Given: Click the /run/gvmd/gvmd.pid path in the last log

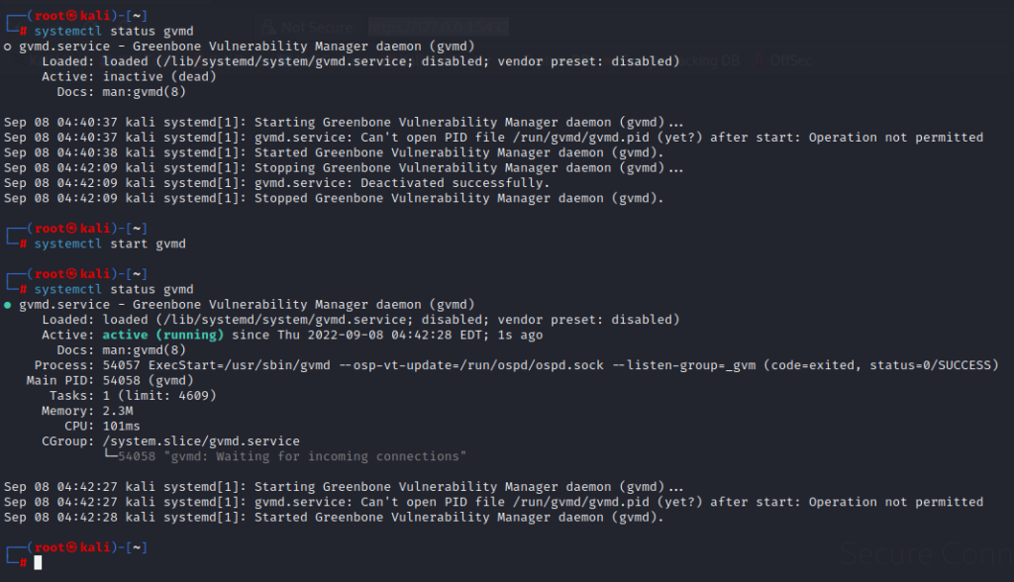Looking at the screenshot, I should coord(580,502).
